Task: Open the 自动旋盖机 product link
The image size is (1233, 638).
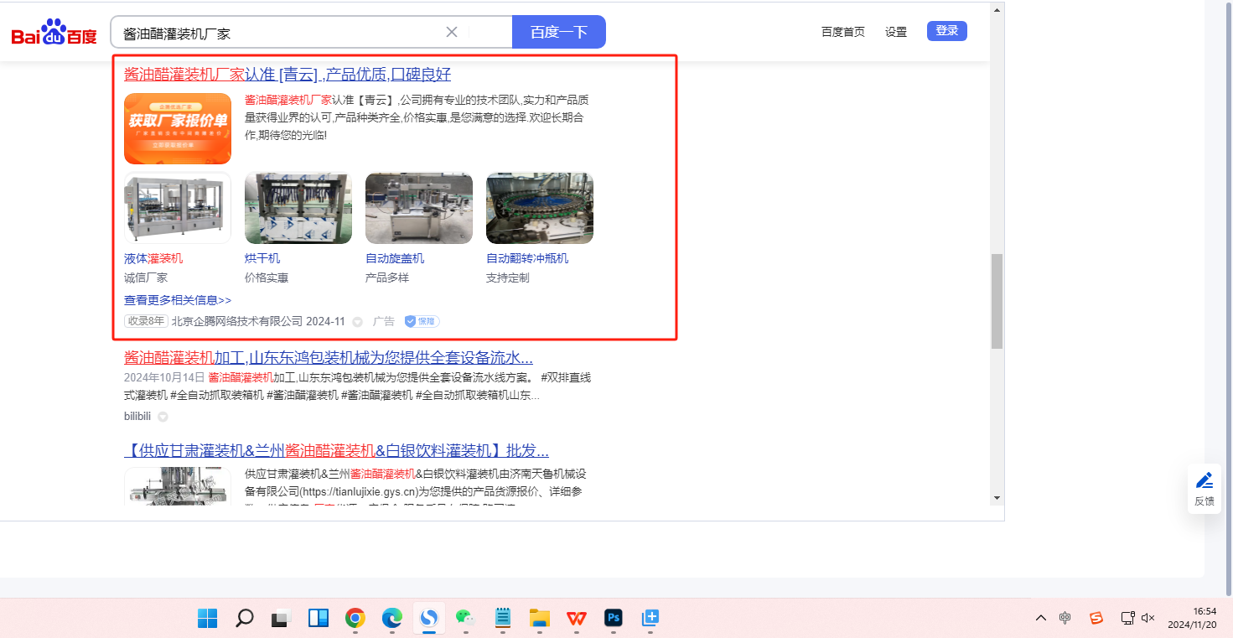Action: (395, 258)
